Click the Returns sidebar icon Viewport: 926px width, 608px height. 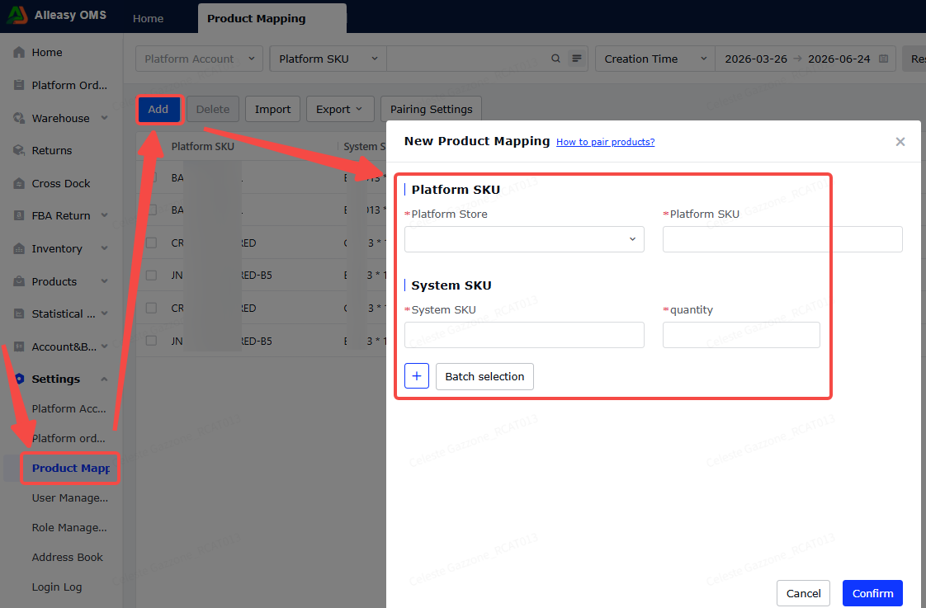coord(19,150)
